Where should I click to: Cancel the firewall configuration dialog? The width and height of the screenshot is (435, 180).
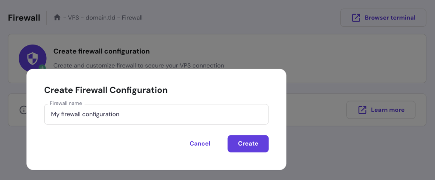[x=200, y=143]
